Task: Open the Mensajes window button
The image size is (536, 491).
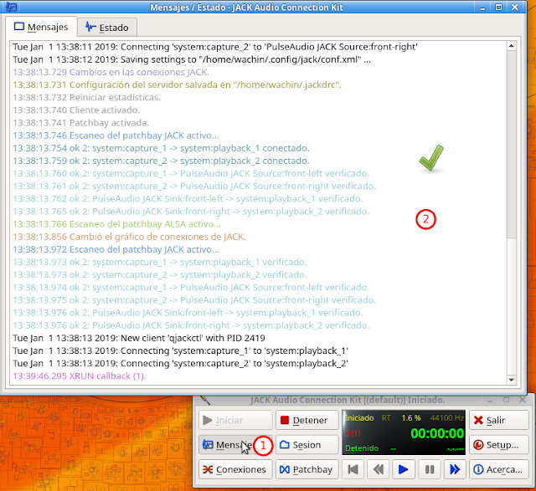Action: [235, 444]
